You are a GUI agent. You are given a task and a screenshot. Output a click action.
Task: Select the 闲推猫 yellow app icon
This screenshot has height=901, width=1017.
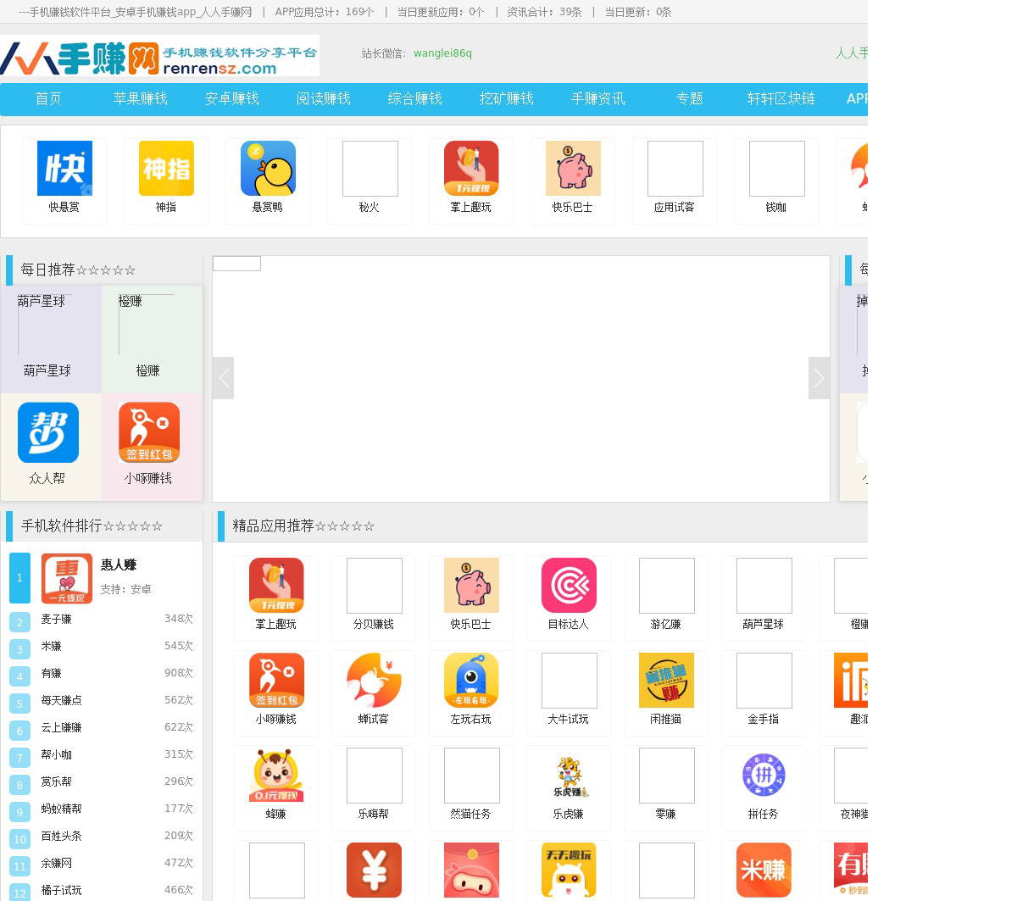coord(666,681)
